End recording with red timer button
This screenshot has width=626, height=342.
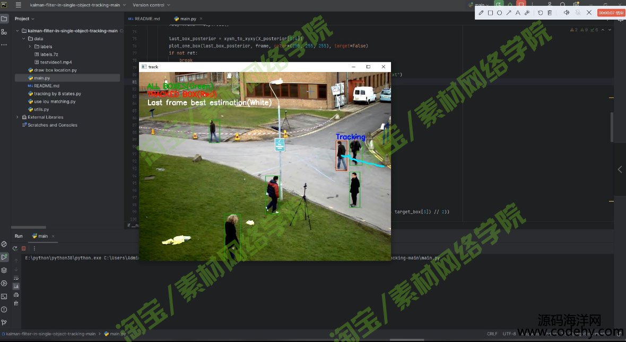[611, 13]
